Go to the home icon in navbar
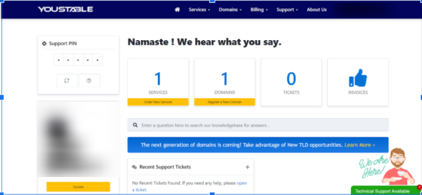The height and width of the screenshot is (195, 422). [177, 9]
